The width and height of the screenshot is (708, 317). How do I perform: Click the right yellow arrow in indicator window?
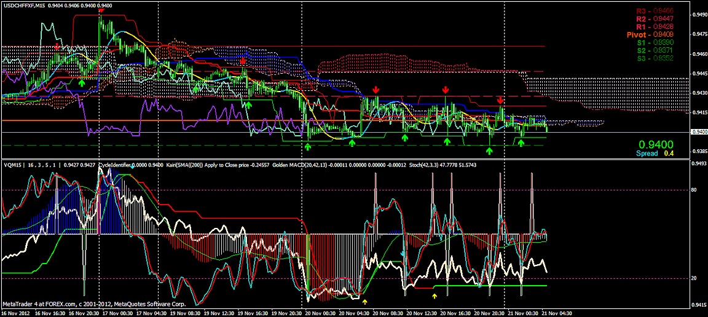435,296
